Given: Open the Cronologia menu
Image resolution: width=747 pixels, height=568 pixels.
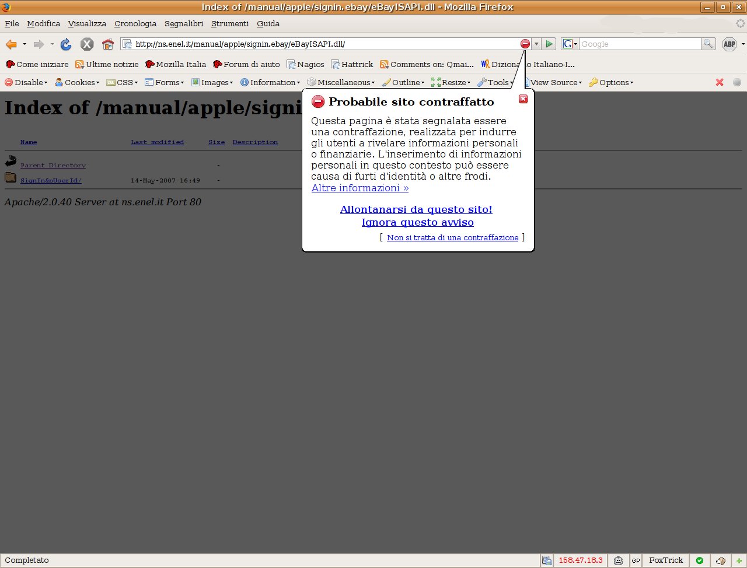Looking at the screenshot, I should point(135,23).
